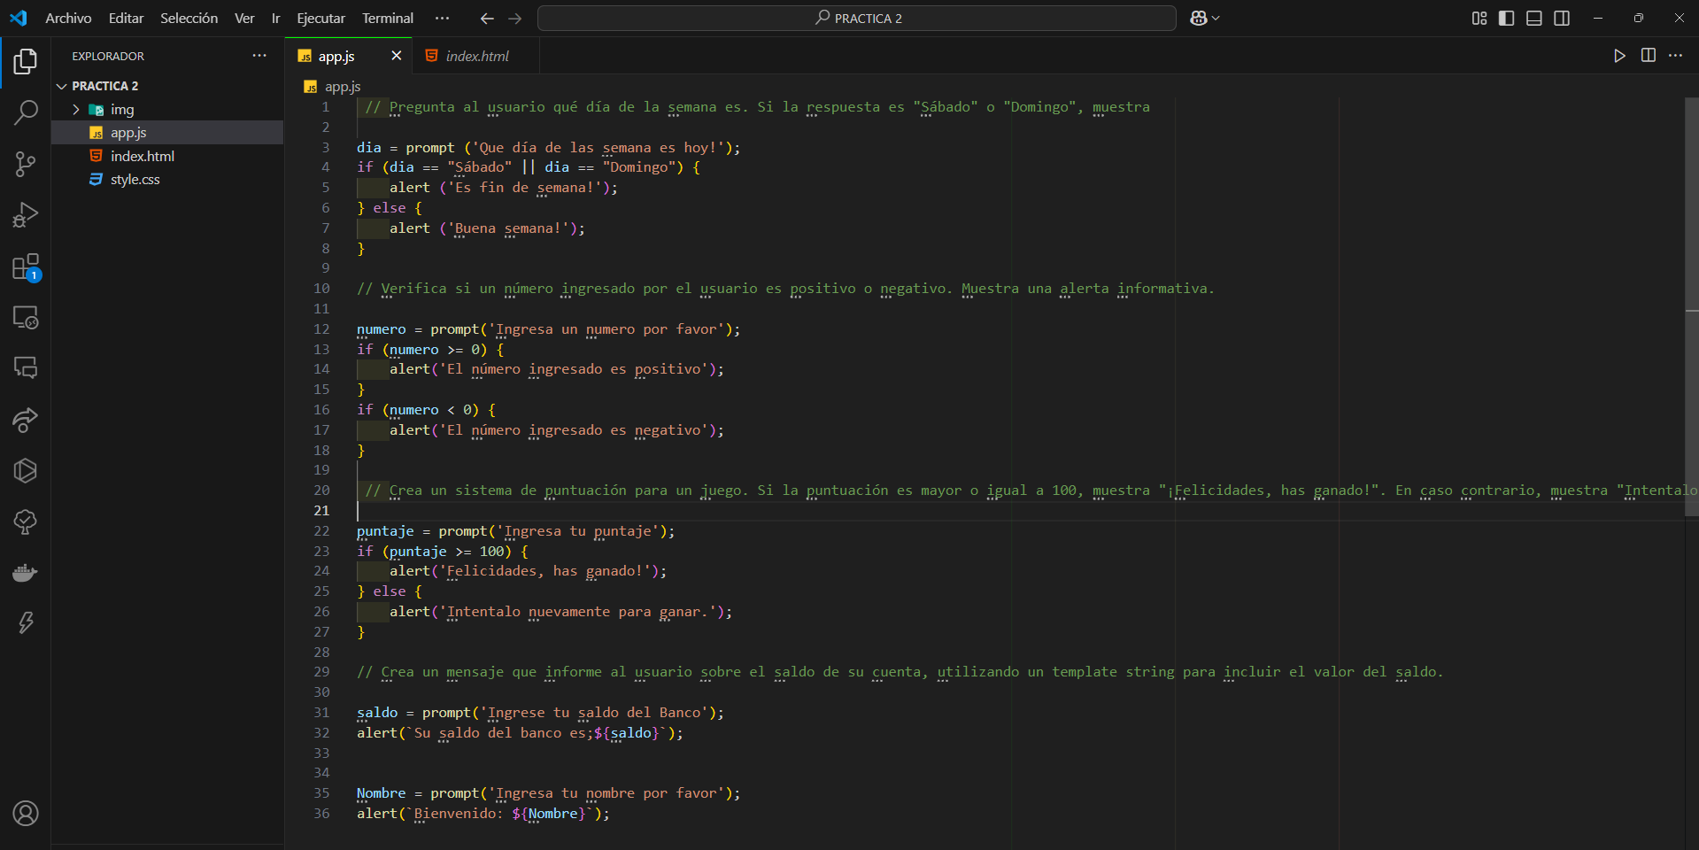The height and width of the screenshot is (850, 1699).
Task: Open the Ejecutar menu
Action: point(320,18)
